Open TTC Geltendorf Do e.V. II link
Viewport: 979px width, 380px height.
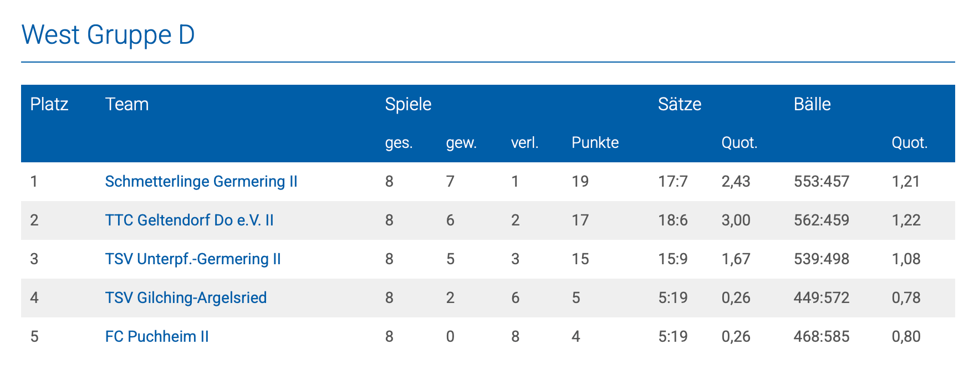190,220
